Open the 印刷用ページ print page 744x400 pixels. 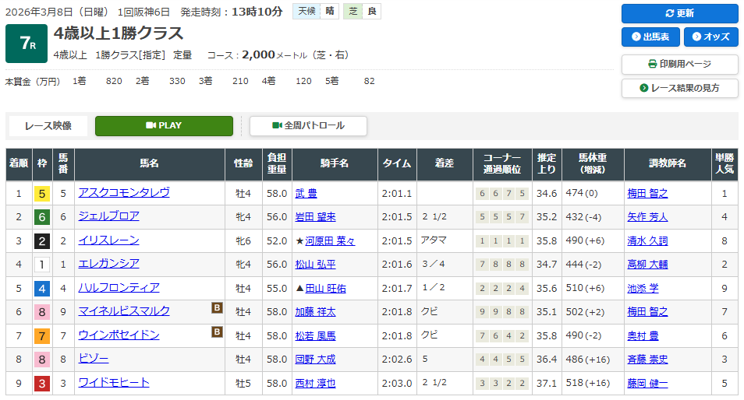(679, 64)
